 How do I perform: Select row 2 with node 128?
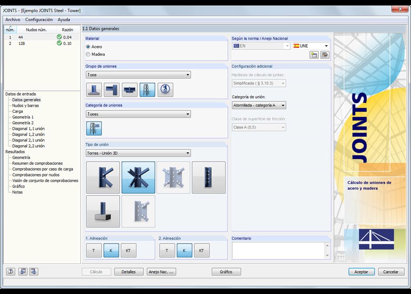coord(42,43)
